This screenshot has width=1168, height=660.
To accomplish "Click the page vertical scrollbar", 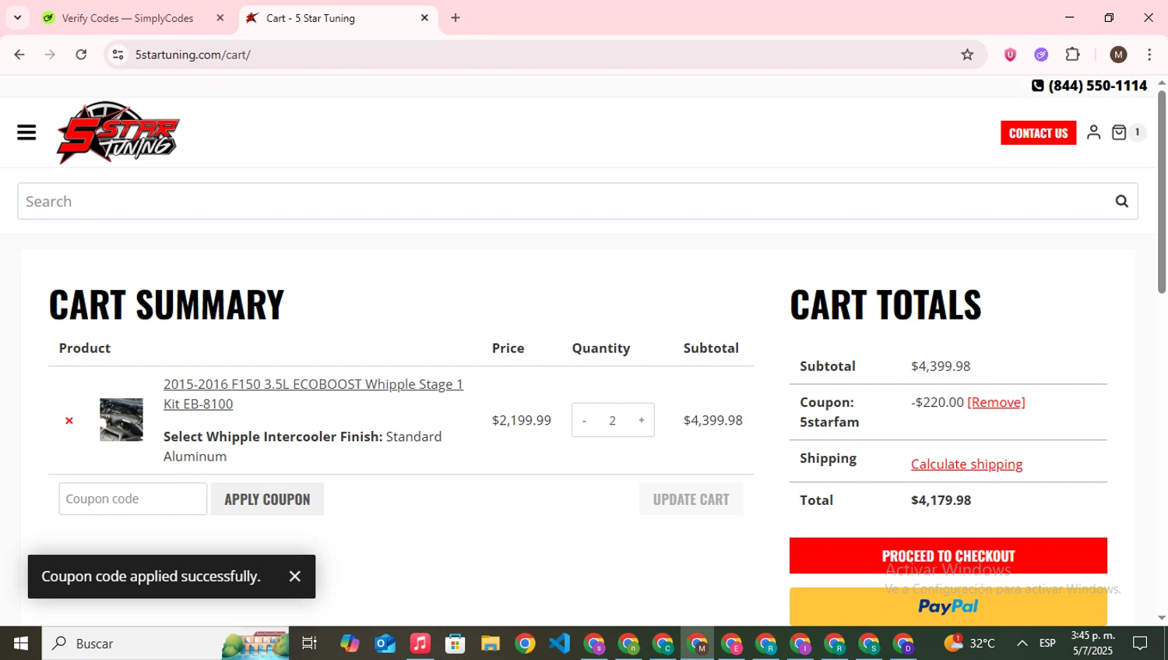I will (1162, 192).
